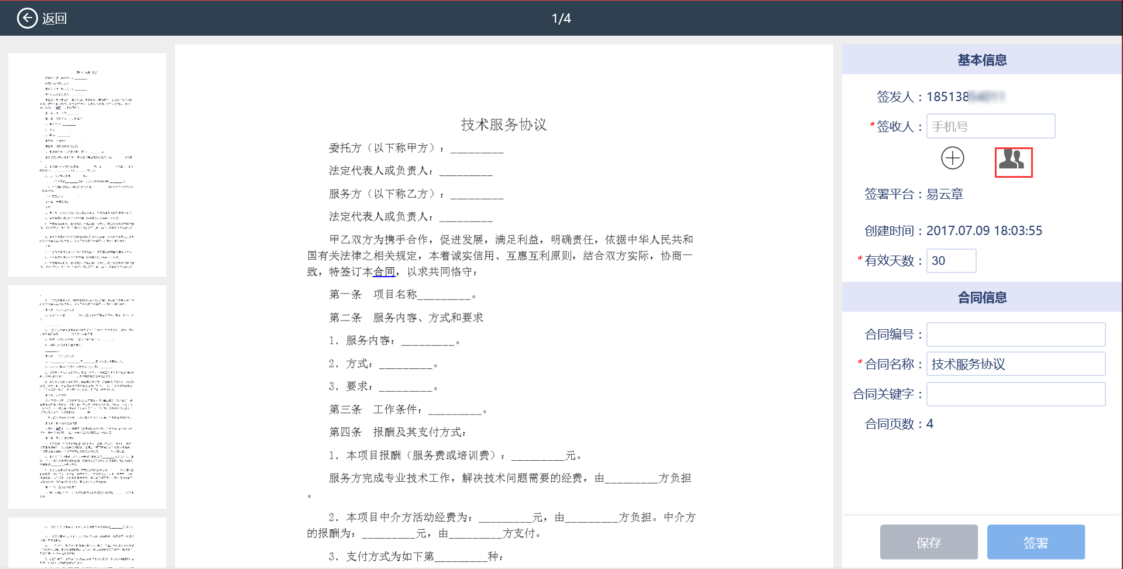Click the back arrow icon

click(27, 18)
